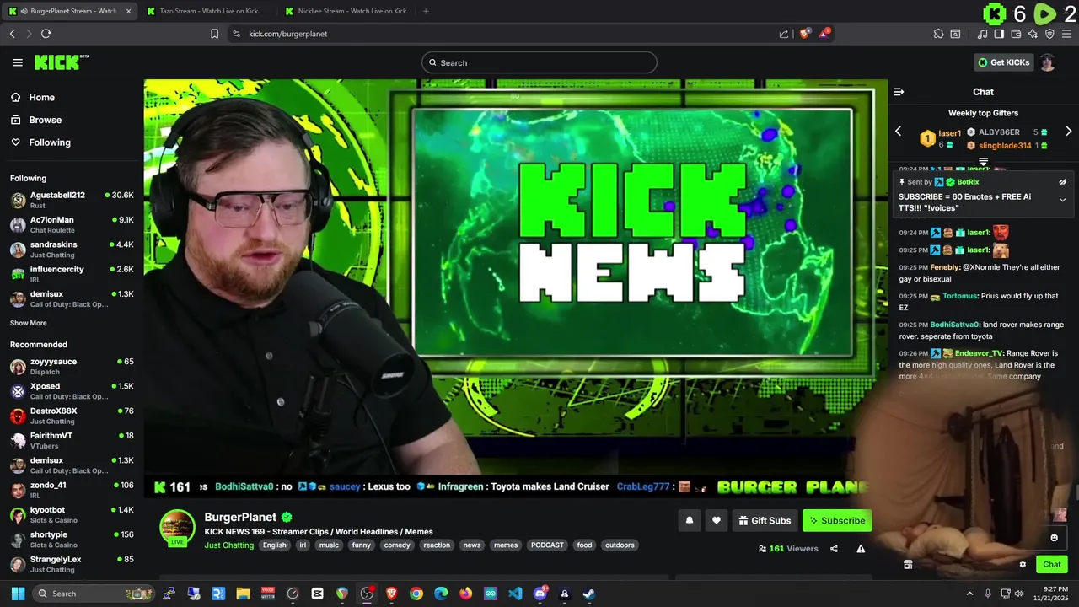Open browser extensions puzzle icon

point(938,34)
